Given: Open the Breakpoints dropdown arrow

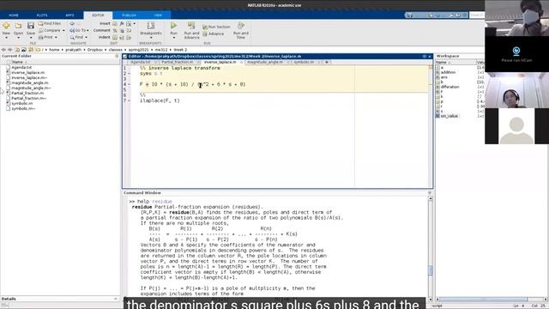Looking at the screenshot, I should (x=151, y=38).
